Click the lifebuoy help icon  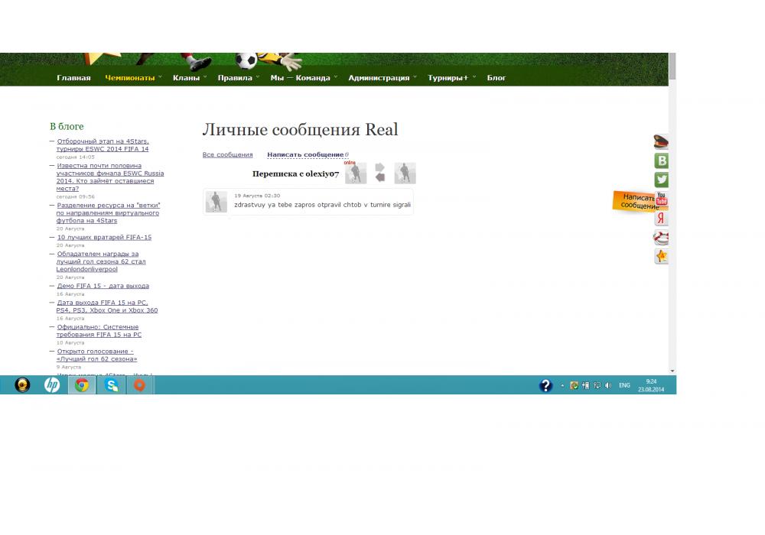coord(662,238)
